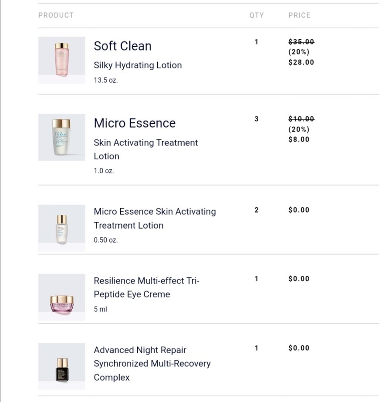
Task: Select the Micro Essence 0.50 oz. sample image
Action: tap(61, 228)
